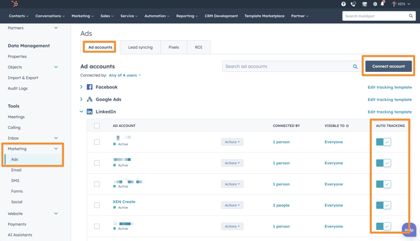
Task: Click the info icon beside Visible To
Action: tap(347, 126)
